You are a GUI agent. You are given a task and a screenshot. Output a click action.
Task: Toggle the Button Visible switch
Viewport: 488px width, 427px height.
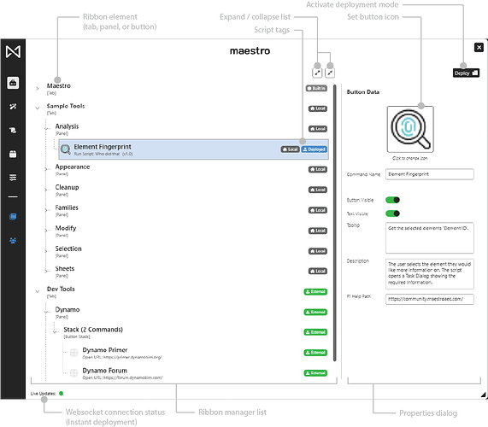[x=393, y=200]
